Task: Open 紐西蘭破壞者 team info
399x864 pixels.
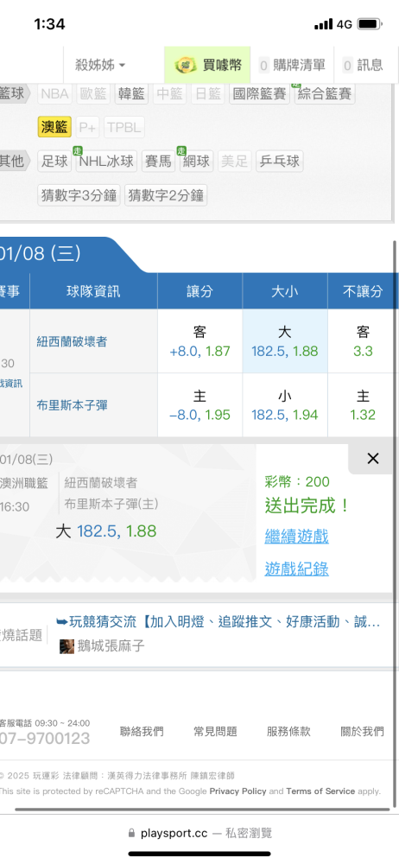Action: (x=72, y=341)
